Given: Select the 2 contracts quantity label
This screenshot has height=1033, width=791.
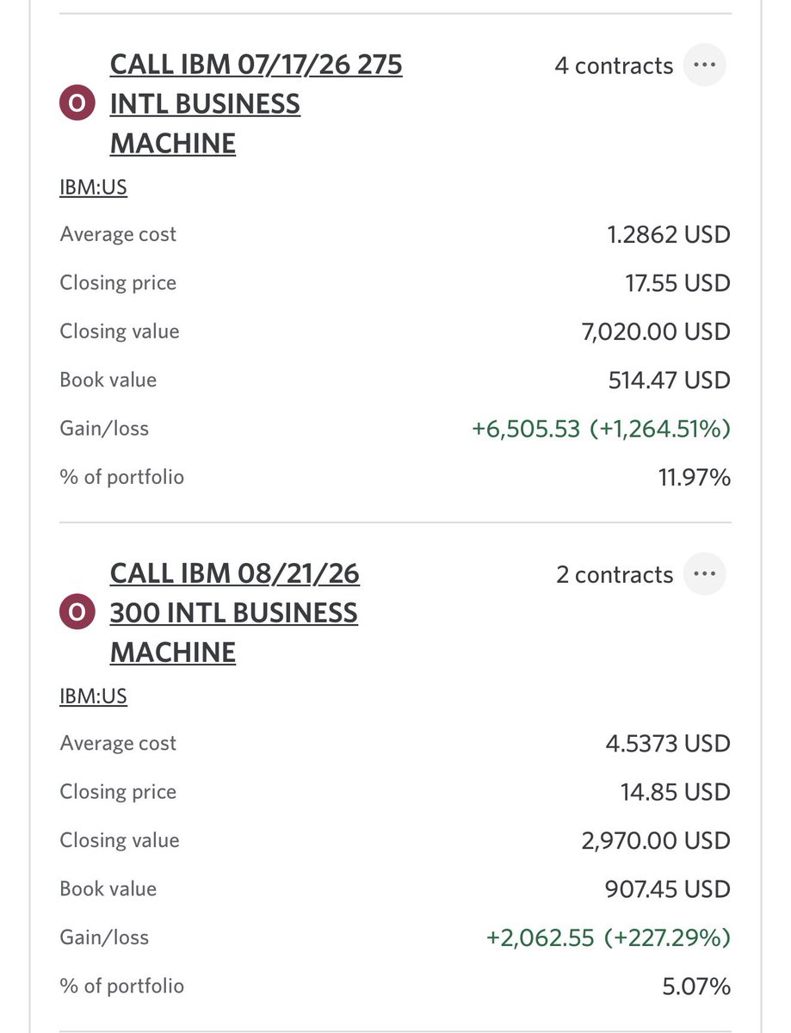Looking at the screenshot, I should 615,574.
